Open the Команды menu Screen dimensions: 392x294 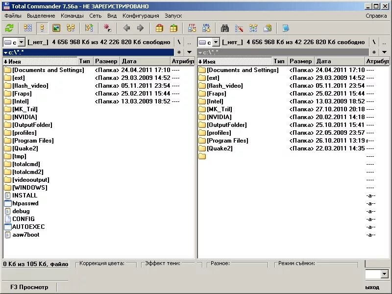[x=72, y=16]
